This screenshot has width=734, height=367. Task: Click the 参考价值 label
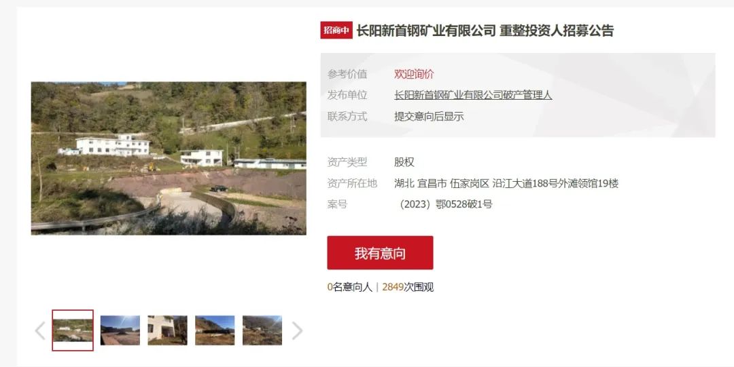(x=347, y=74)
